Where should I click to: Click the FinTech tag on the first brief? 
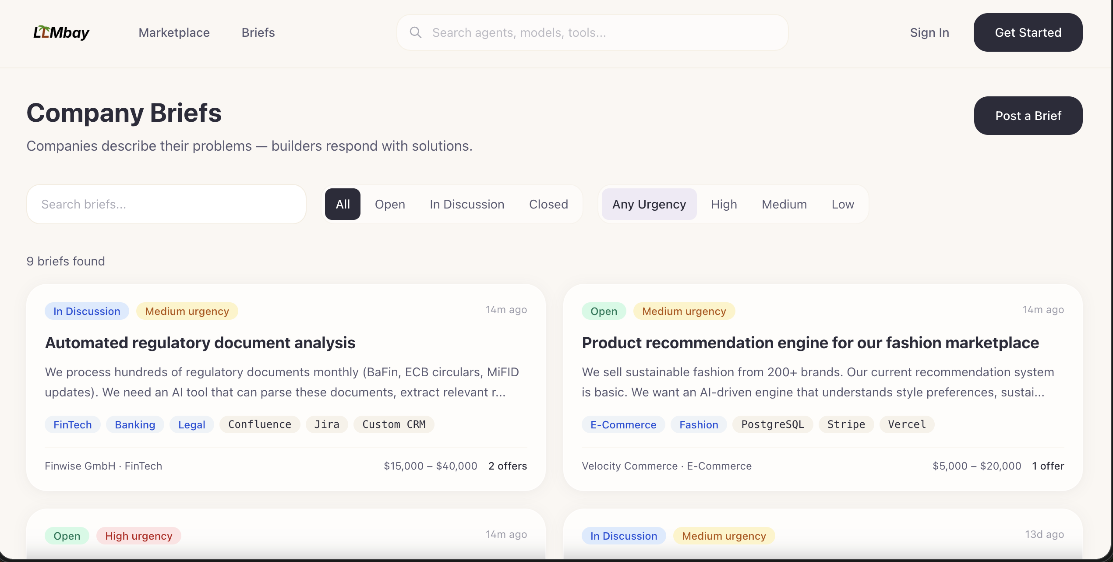coord(72,424)
